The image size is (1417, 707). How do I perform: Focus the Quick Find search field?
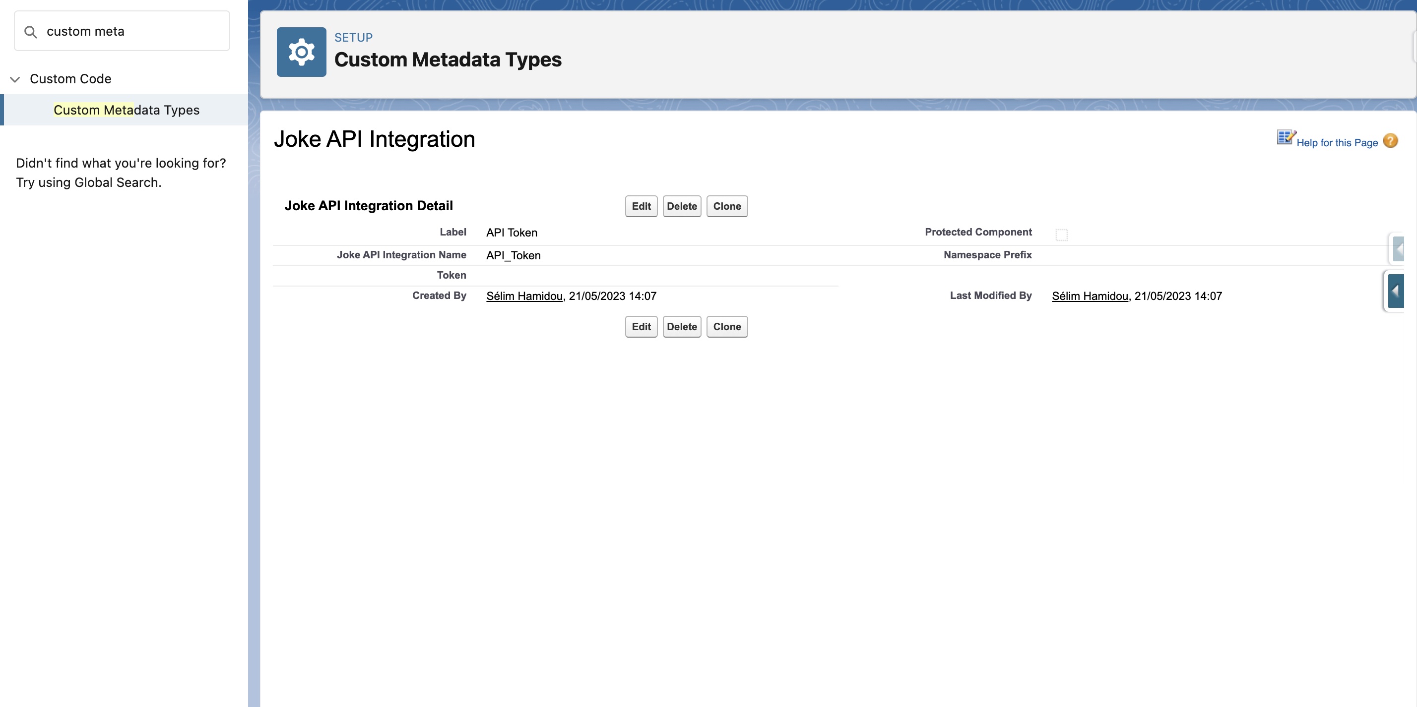click(x=122, y=31)
